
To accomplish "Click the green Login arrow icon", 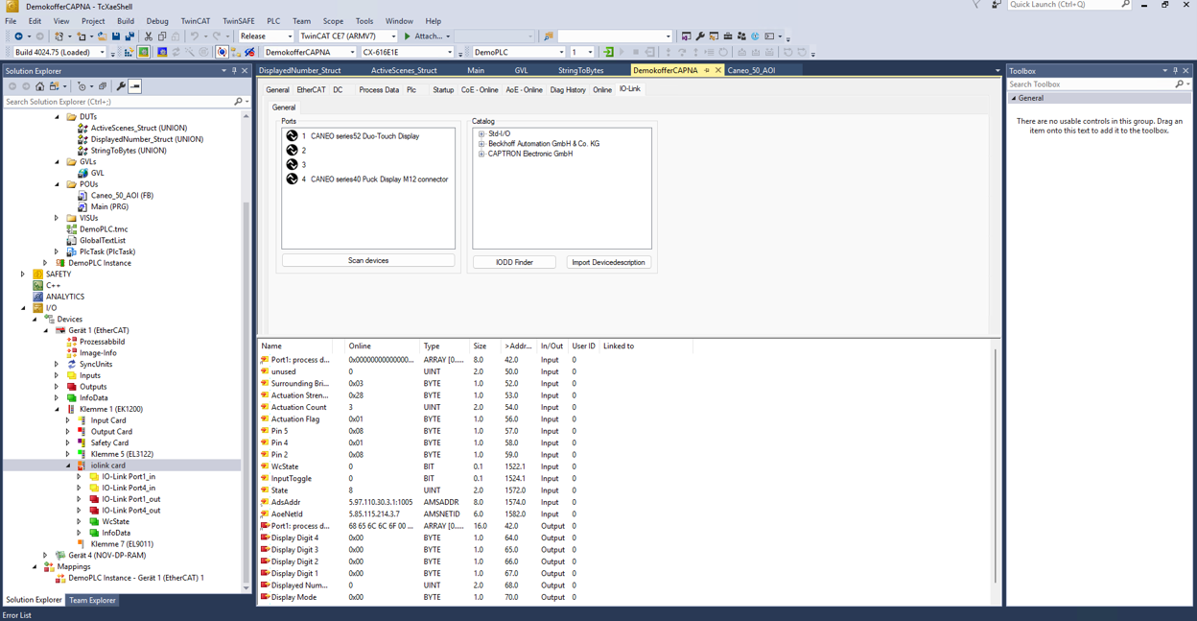I will click(x=608, y=52).
